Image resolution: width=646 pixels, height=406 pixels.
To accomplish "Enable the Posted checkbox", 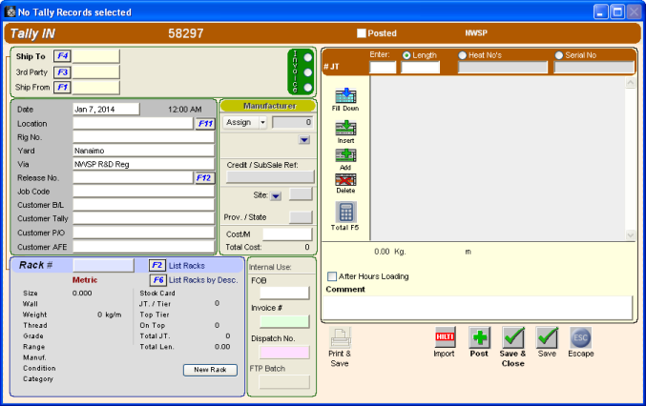I will click(x=362, y=33).
